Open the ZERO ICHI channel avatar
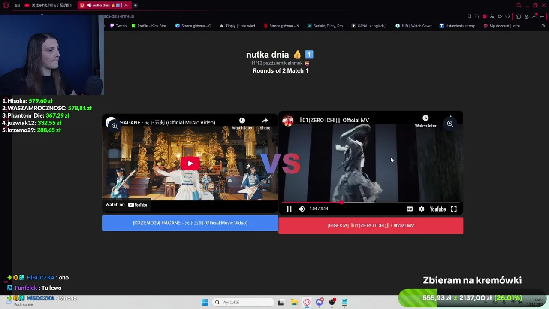Viewport: 549px width, 309px height. [288, 121]
